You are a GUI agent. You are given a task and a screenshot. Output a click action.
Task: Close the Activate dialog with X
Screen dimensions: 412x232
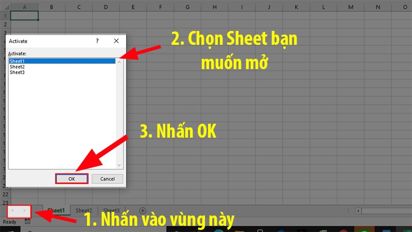[116, 41]
